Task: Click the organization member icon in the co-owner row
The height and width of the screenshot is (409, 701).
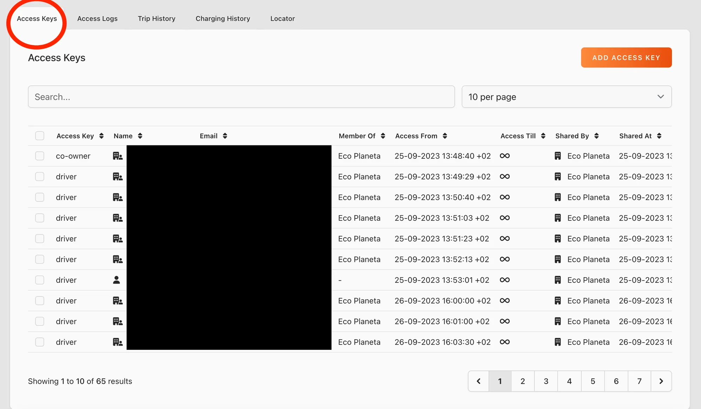Action: pos(117,156)
